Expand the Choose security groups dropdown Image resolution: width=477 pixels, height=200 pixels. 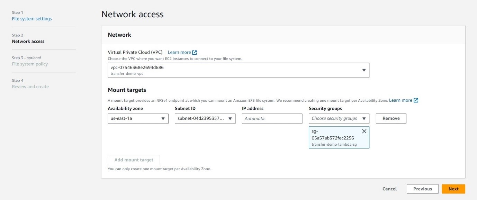point(339,119)
